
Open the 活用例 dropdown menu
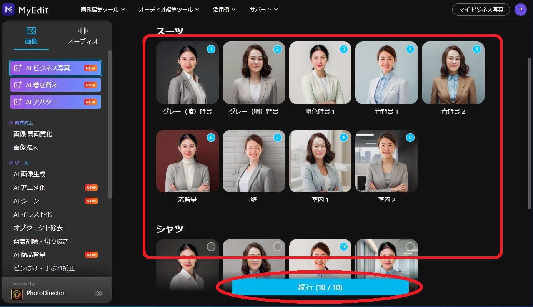(x=224, y=10)
